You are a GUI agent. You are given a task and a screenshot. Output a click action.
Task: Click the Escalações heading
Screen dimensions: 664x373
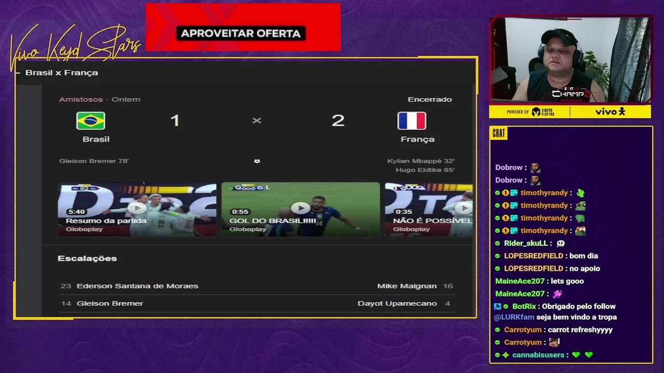(x=87, y=258)
